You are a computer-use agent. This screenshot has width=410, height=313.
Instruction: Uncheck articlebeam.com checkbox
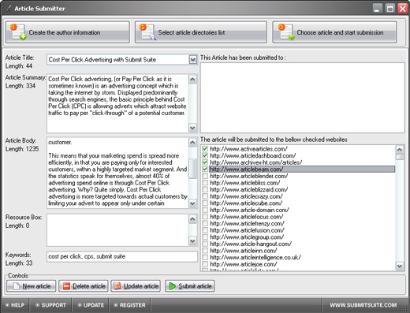click(x=205, y=170)
